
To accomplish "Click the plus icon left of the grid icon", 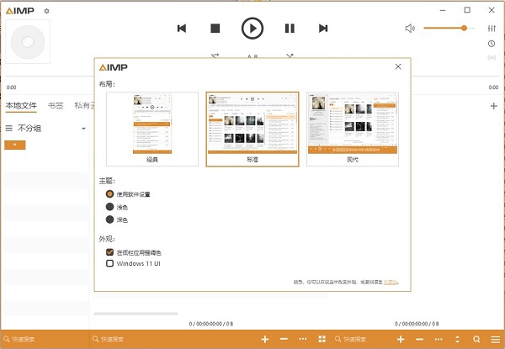I will (x=265, y=340).
